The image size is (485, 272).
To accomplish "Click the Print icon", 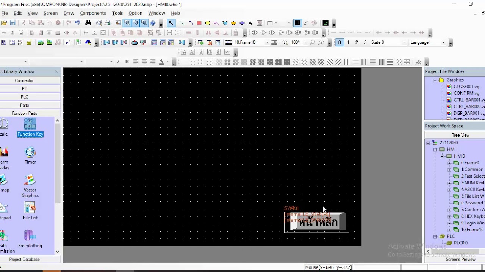I will 107,23.
